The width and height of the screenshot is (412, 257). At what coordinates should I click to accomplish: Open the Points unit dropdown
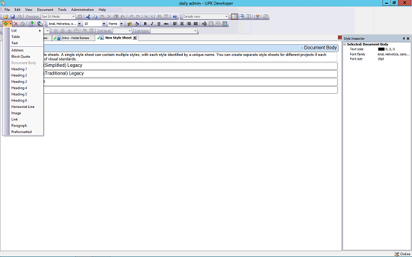(122, 24)
